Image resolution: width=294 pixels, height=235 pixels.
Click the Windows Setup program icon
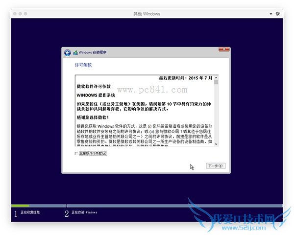(75, 53)
